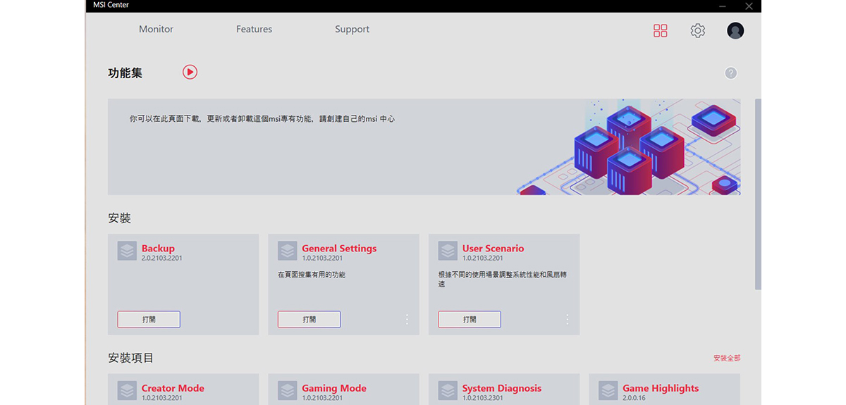Click the 安裝全部 install all link
Screen dimensions: 846x405
point(727,359)
